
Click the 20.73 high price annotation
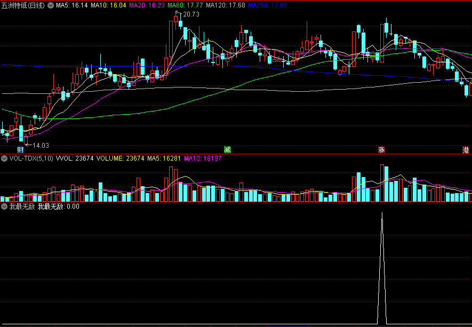[191, 14]
